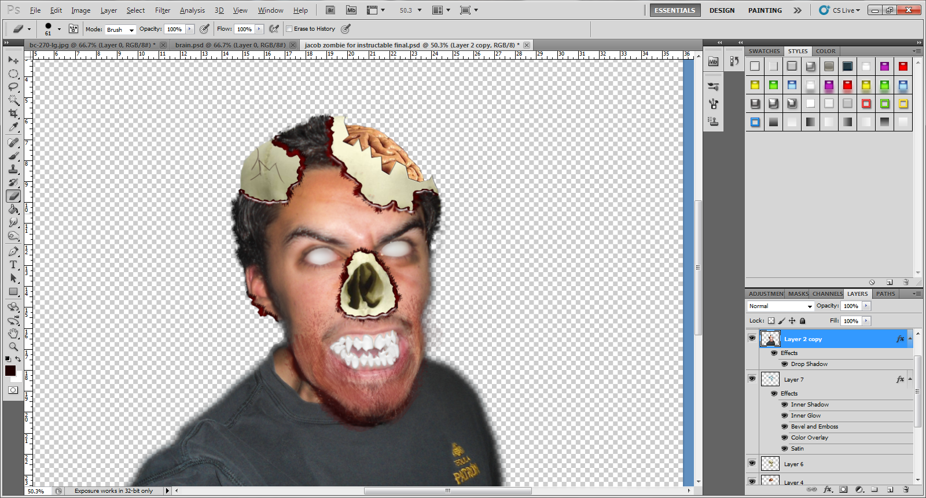Select the Crop tool
The image size is (926, 498).
point(13,113)
